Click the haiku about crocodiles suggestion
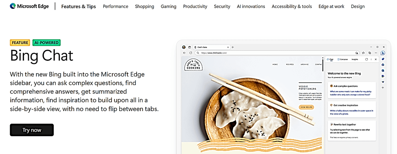Image resolution: width=397 pixels, height=154 pixels. pos(352,112)
